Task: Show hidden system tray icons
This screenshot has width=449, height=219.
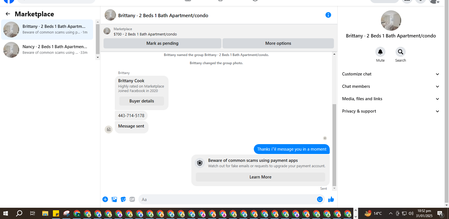Action: click(x=390, y=213)
